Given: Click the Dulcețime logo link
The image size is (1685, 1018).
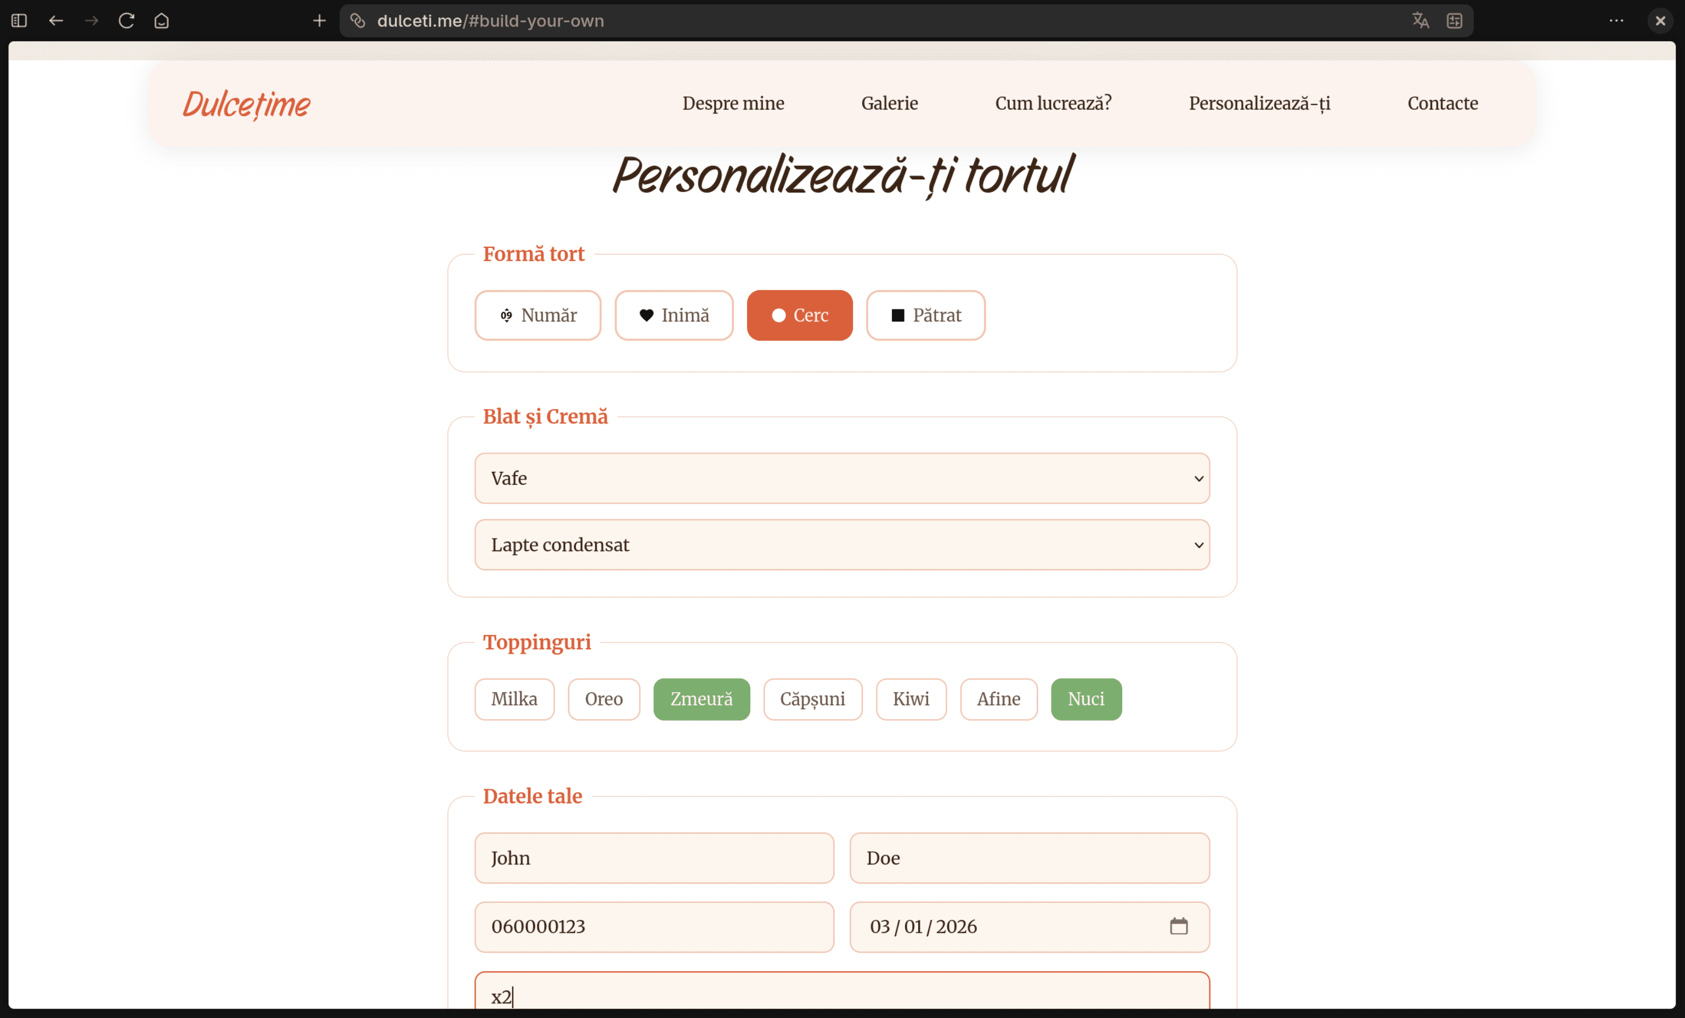Looking at the screenshot, I should (246, 104).
